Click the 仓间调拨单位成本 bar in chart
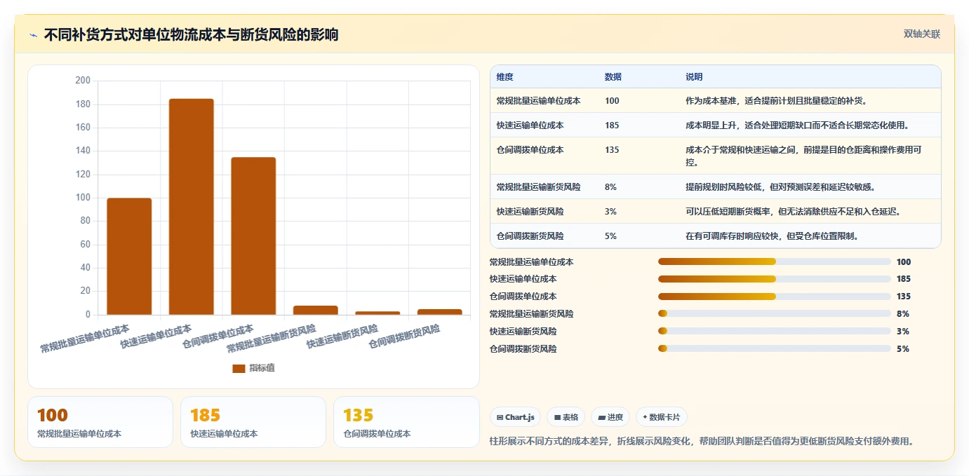The height and width of the screenshot is (476, 969). [253, 236]
